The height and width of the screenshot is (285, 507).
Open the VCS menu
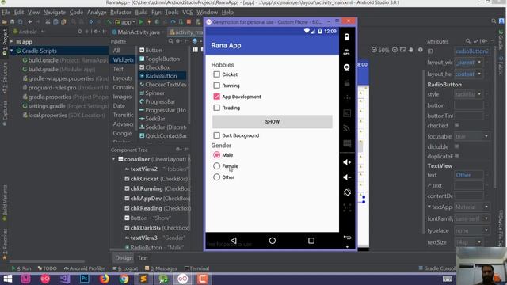tap(187, 13)
